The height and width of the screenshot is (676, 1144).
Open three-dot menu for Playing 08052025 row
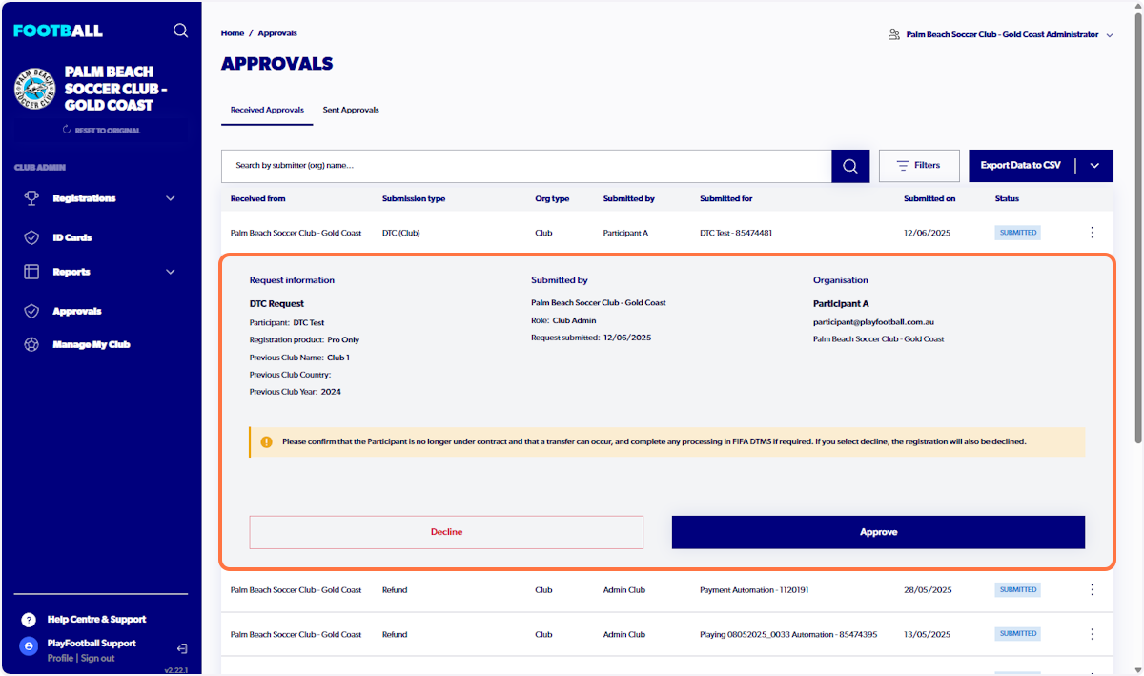[1093, 634]
